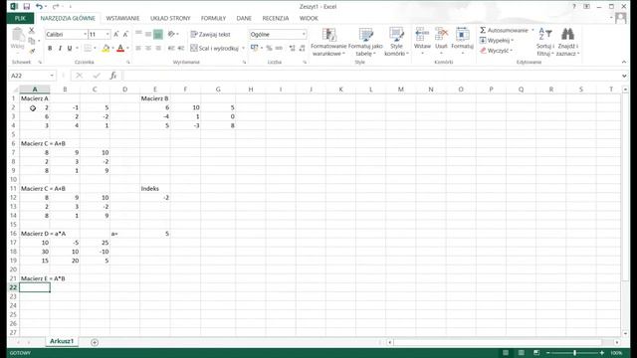
Task: Open Excel Help question mark
Action: (x=574, y=7)
